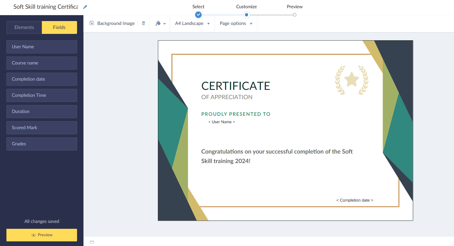Click the Background Image picture icon

[x=92, y=23]
